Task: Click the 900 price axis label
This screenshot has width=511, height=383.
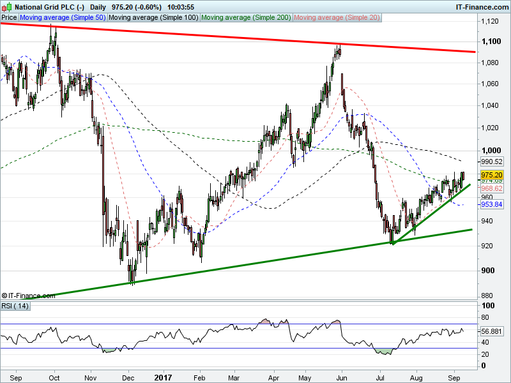Action: pyautogui.click(x=488, y=271)
